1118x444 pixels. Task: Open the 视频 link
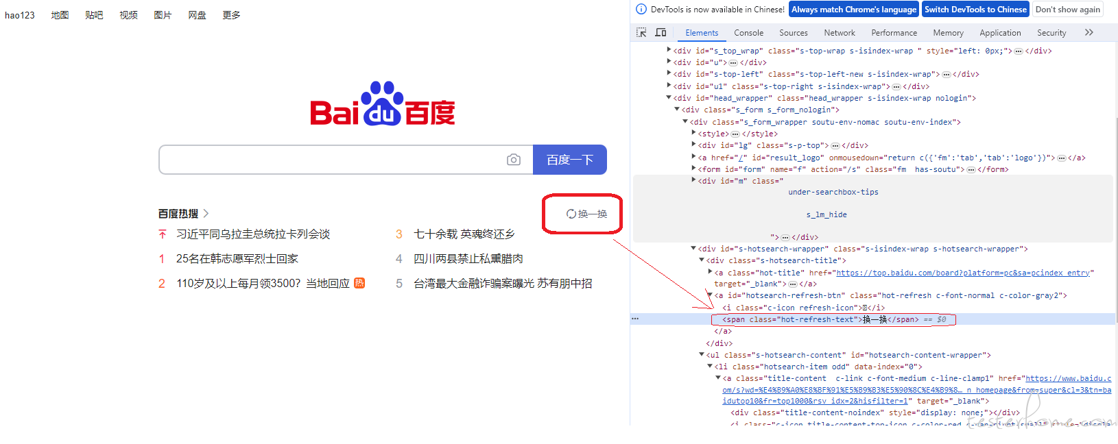[x=128, y=15]
